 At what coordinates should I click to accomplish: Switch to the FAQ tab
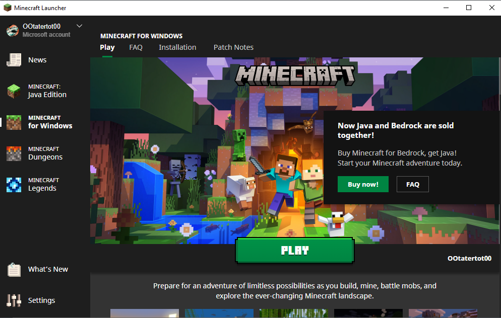click(136, 47)
